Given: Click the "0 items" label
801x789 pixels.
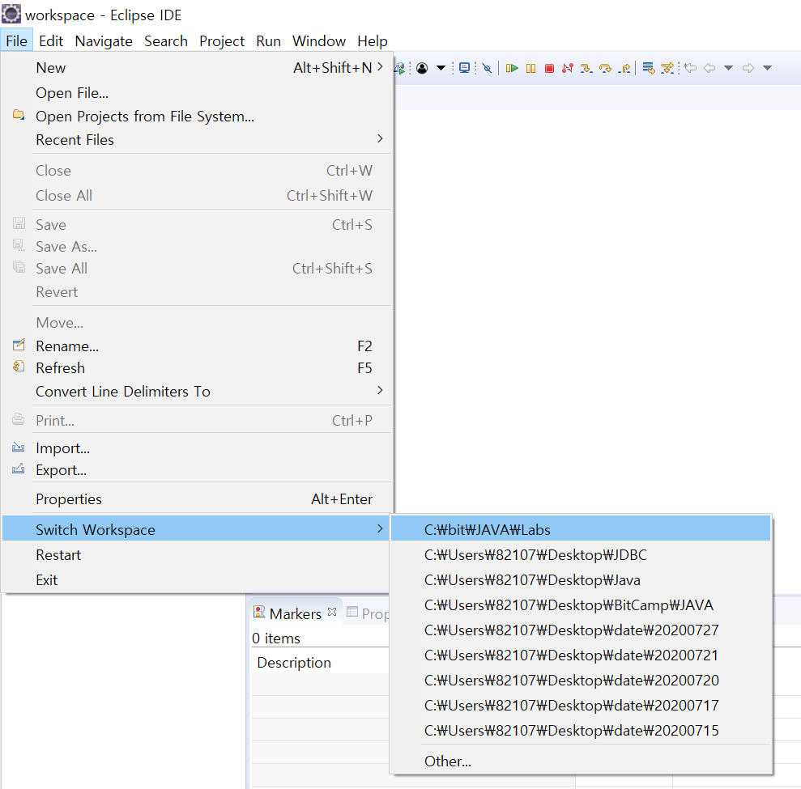Looking at the screenshot, I should (276, 638).
